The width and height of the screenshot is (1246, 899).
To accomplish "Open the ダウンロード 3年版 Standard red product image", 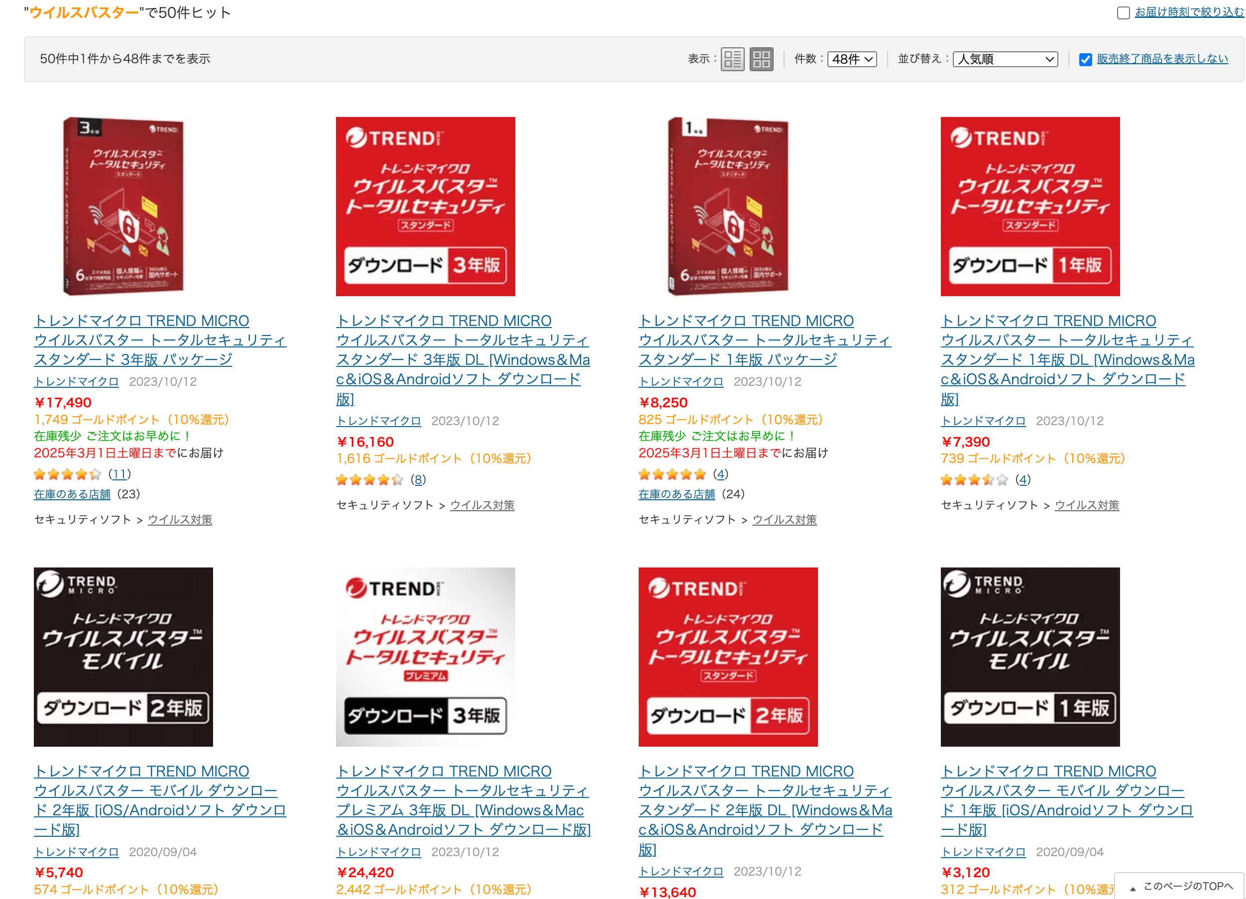I will point(425,206).
